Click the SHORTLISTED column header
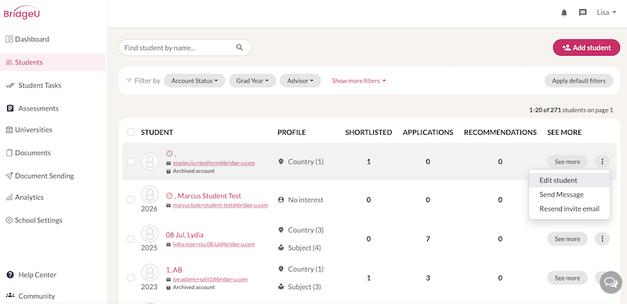 [x=368, y=132]
